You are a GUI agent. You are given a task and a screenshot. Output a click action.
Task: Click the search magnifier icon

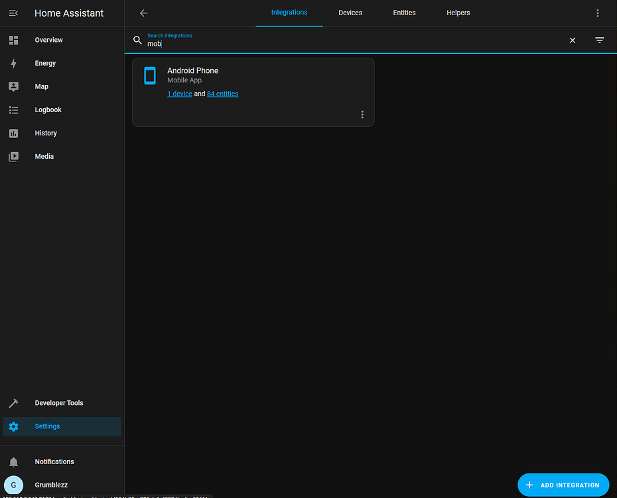(x=137, y=40)
